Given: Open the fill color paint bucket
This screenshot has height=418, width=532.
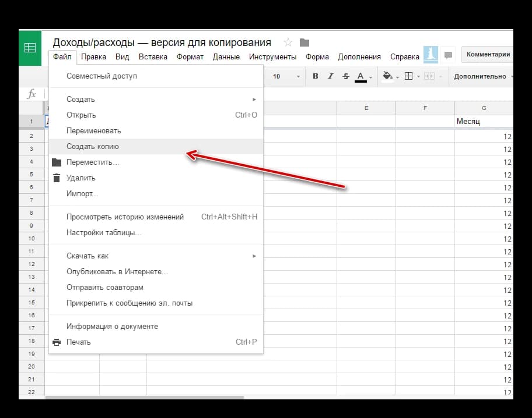Looking at the screenshot, I should [x=387, y=76].
